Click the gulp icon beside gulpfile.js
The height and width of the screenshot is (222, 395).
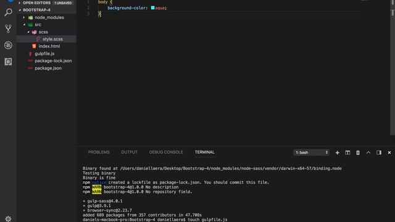coord(30,54)
